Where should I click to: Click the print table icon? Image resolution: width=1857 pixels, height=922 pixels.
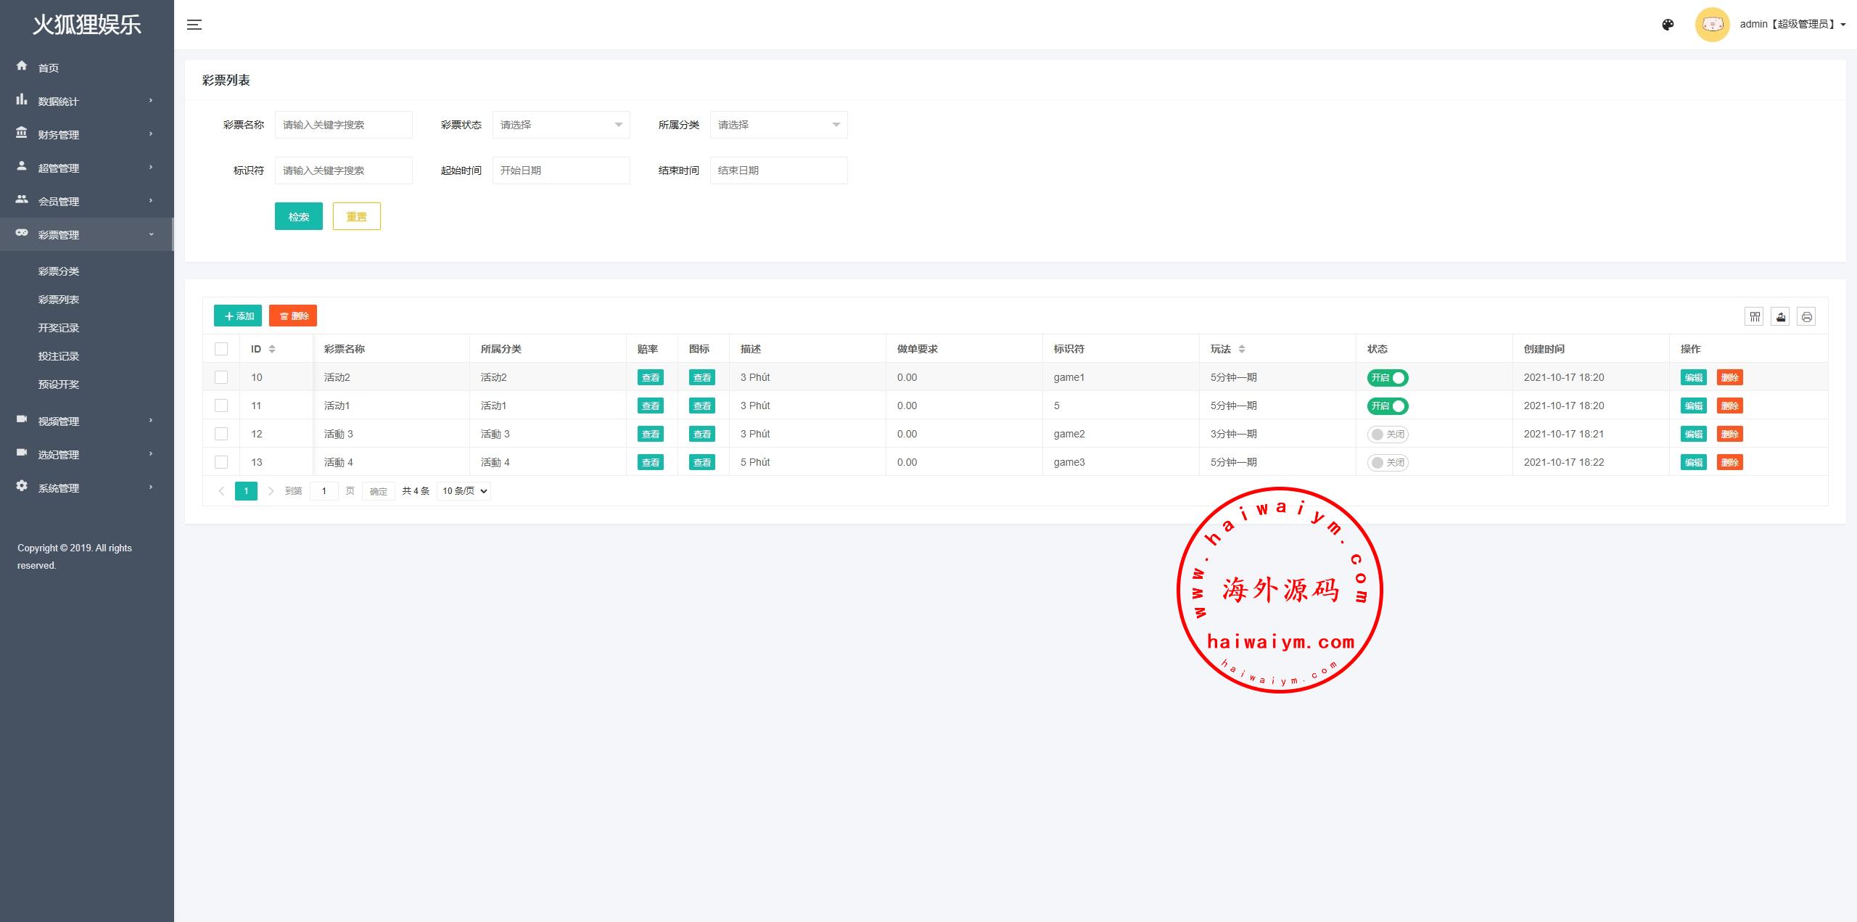[1806, 316]
